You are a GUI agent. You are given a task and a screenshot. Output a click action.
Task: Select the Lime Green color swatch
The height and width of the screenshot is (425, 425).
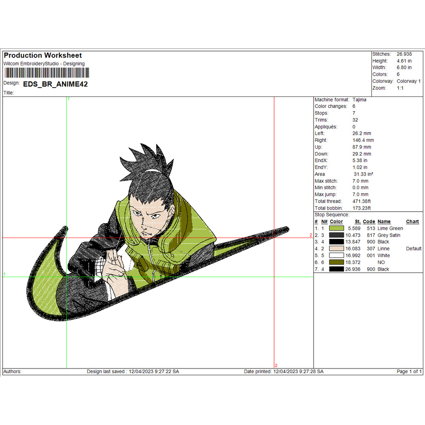click(337, 228)
